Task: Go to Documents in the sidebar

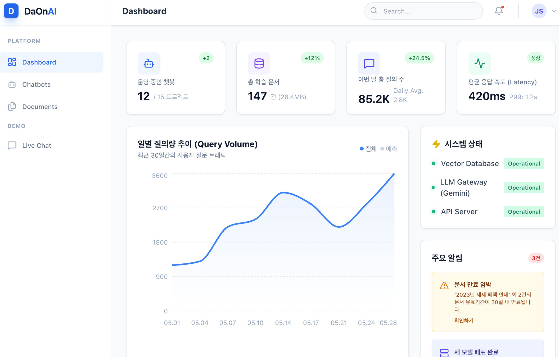Action: pos(40,107)
